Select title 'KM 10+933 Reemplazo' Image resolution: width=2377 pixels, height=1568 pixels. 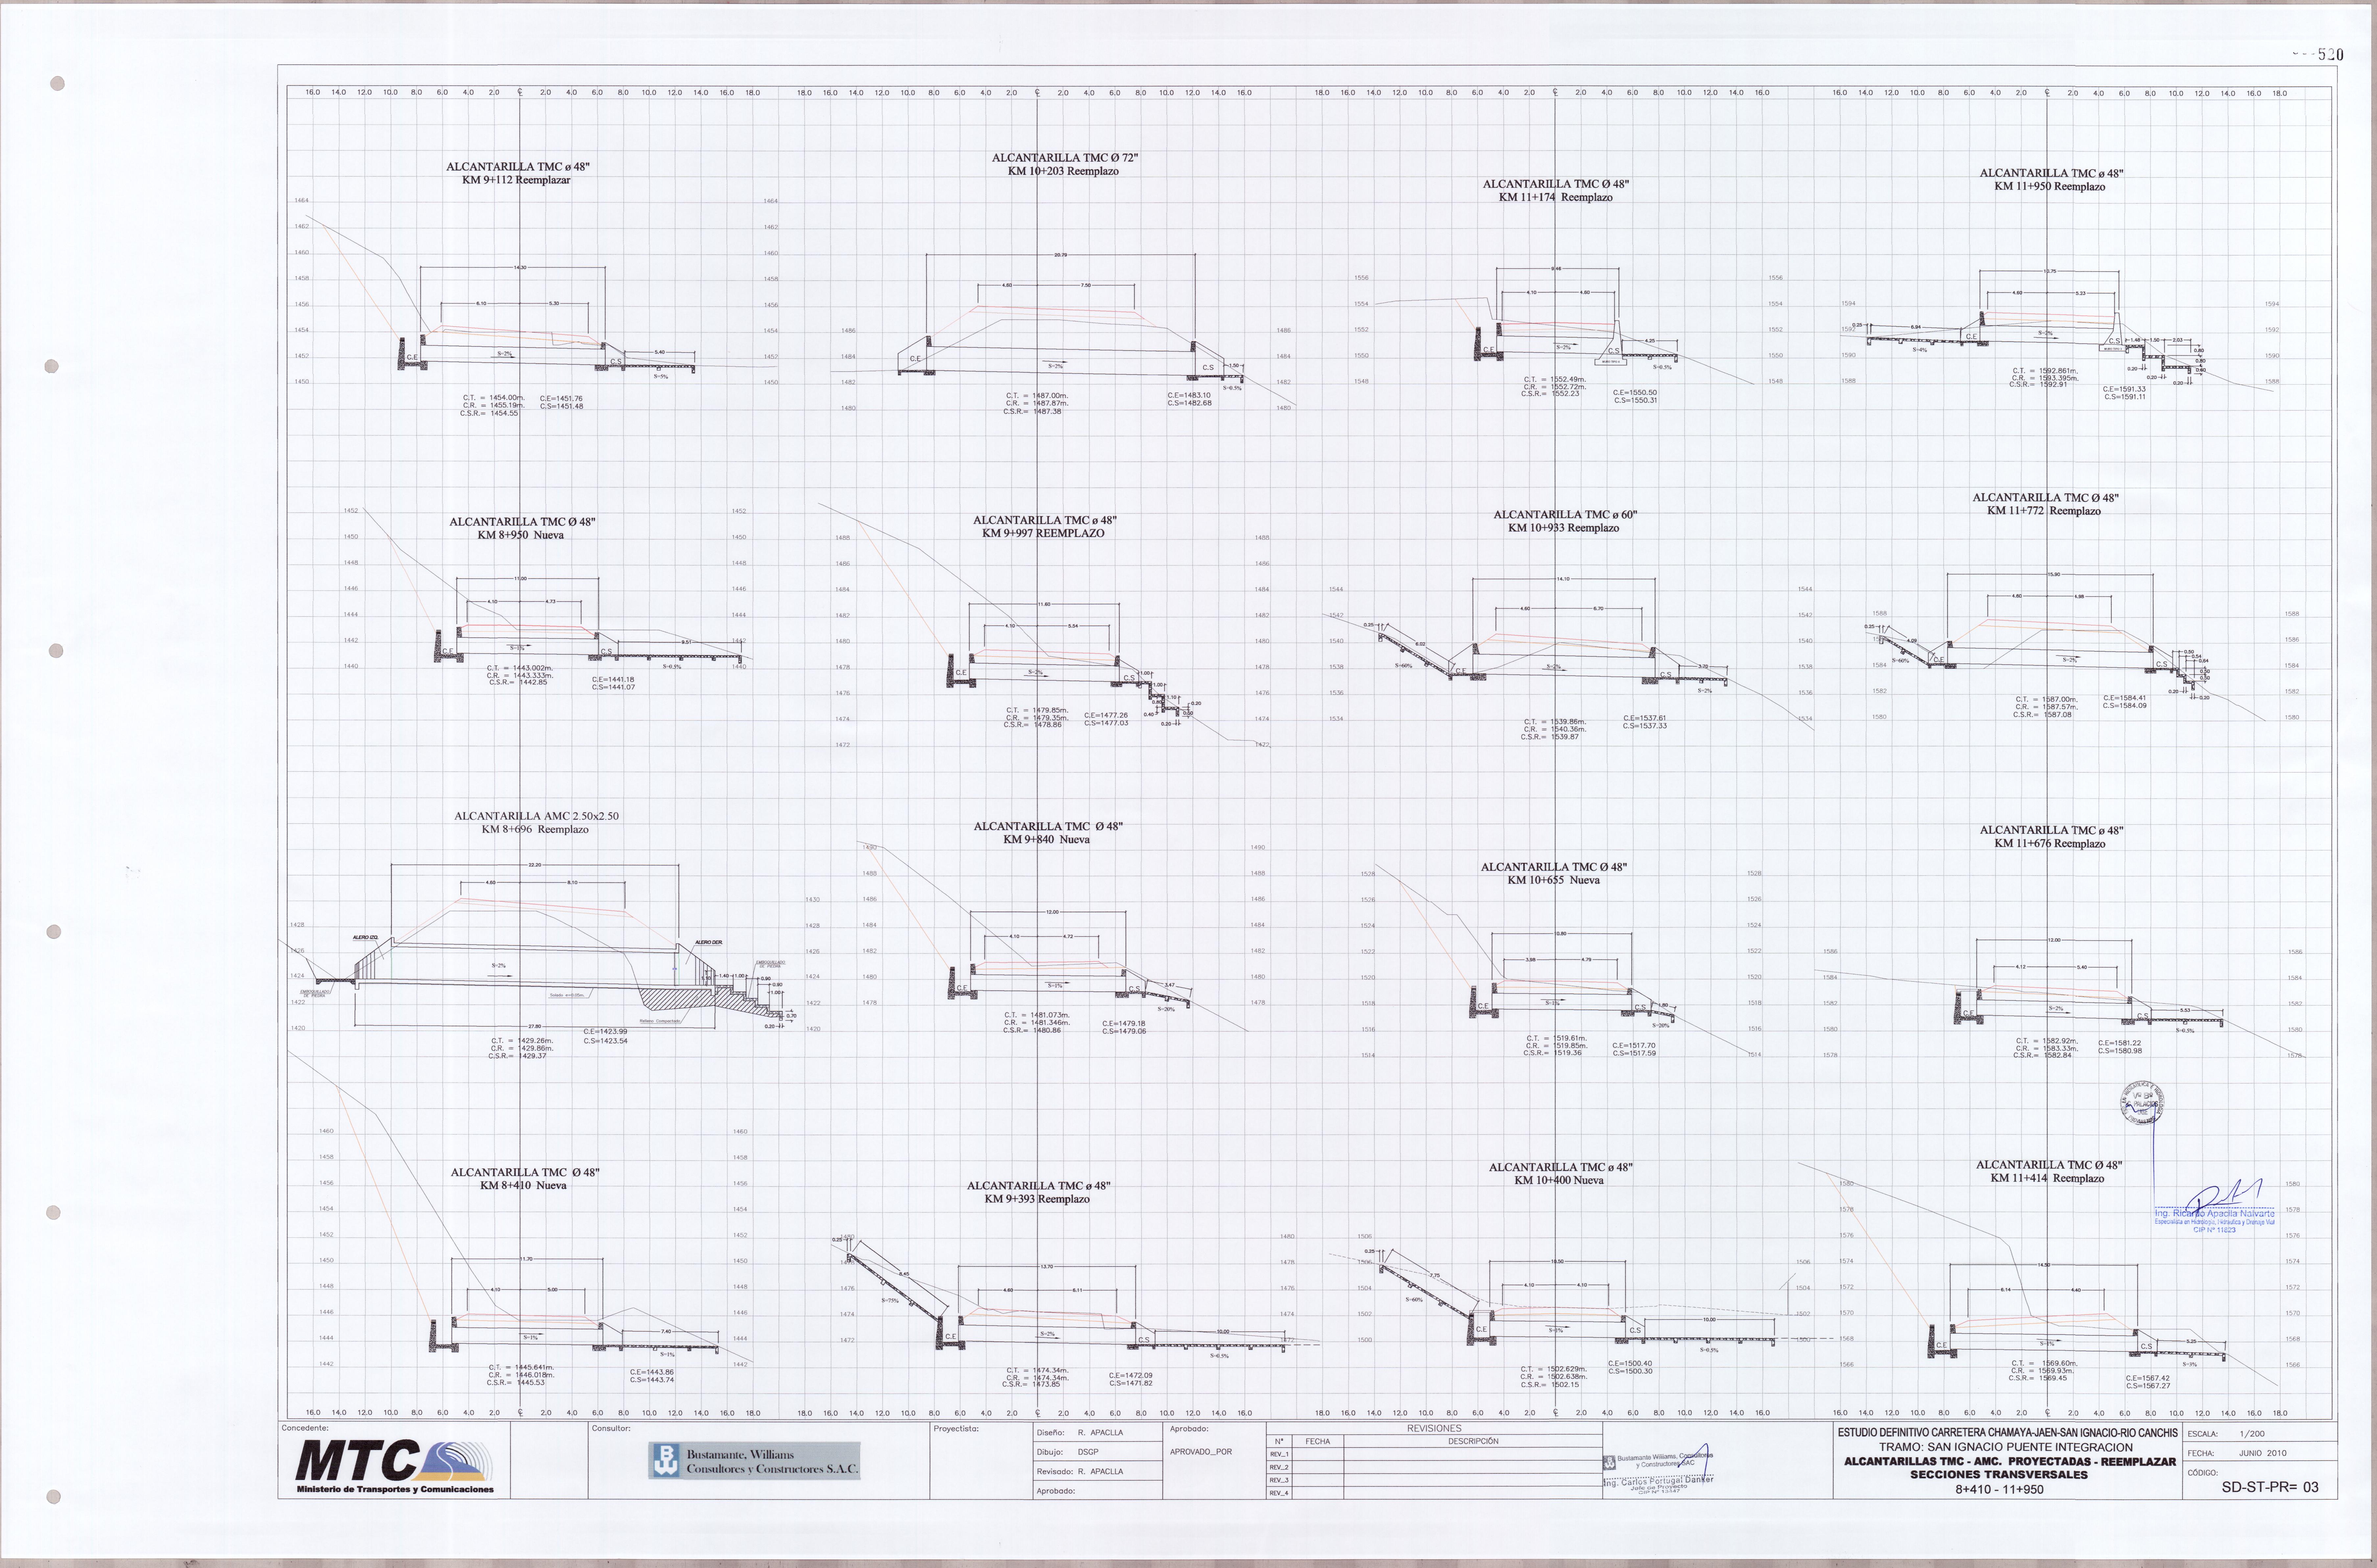[x=1563, y=528]
